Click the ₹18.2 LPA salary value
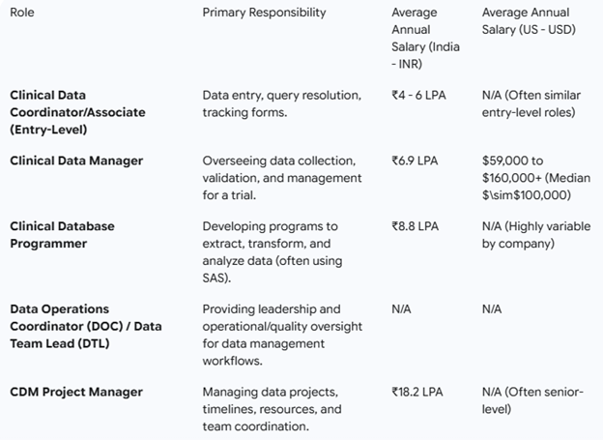Viewport: 603px width, 440px height. tap(417, 392)
